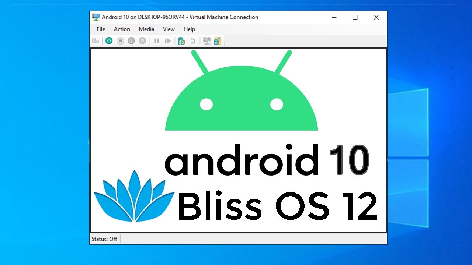Screen dimensions: 472x265
Task: Open the Help menu
Action: 189,29
